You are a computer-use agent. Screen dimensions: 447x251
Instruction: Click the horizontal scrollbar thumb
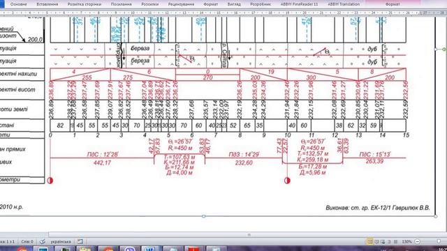tap(249, 235)
